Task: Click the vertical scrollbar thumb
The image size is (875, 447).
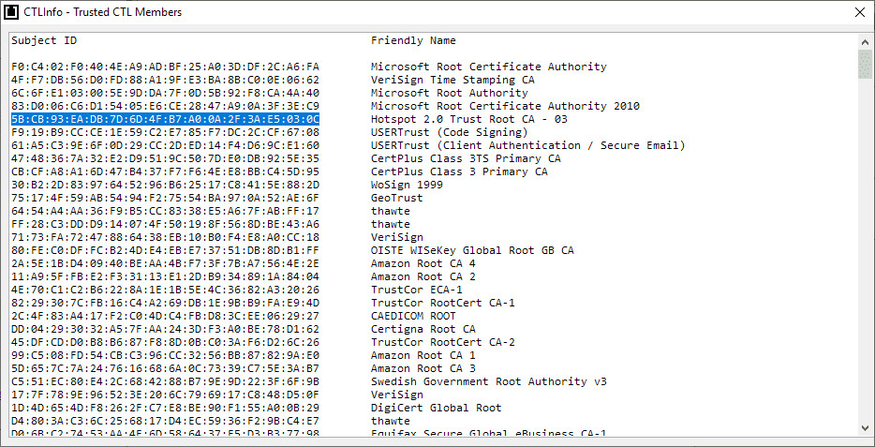Action: pyautogui.click(x=865, y=64)
